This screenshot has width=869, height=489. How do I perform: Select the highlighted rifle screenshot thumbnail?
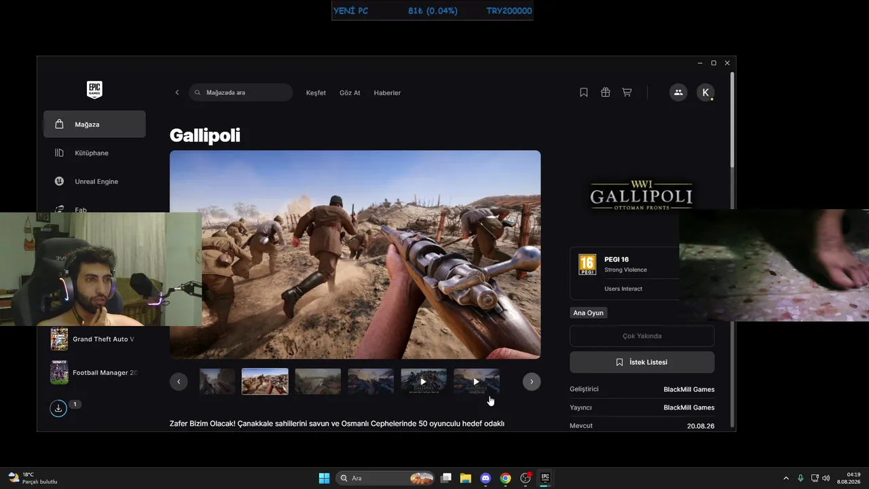coord(265,382)
